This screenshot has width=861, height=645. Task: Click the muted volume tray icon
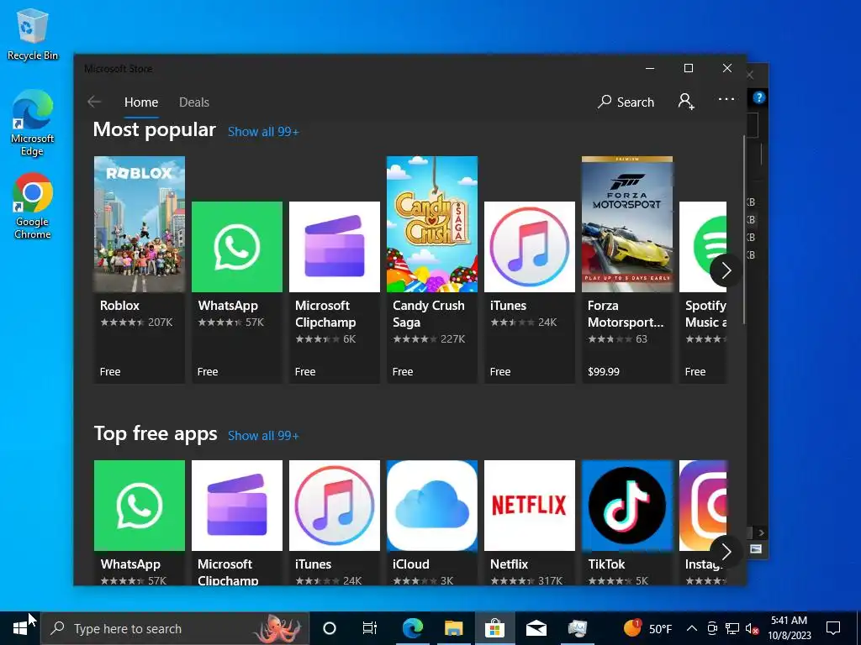tap(753, 628)
